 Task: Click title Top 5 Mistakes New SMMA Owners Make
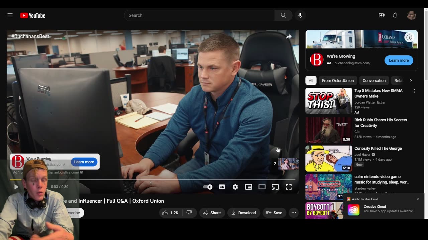coord(379,93)
